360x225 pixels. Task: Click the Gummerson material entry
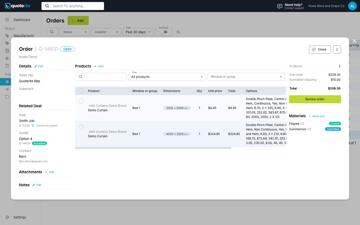pyautogui.click(x=300, y=129)
